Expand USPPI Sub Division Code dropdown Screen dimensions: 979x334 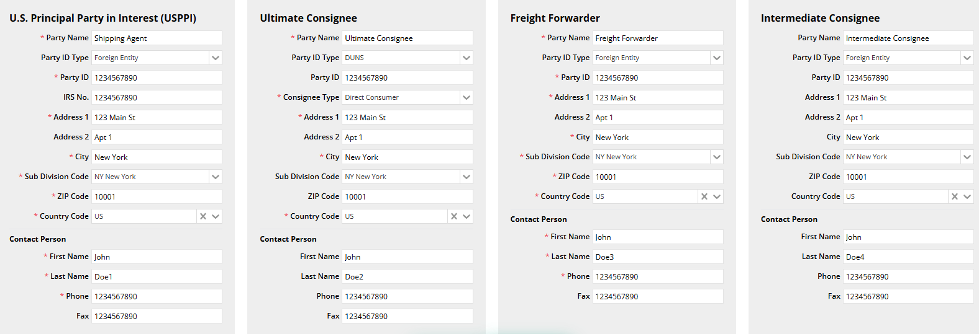click(216, 177)
